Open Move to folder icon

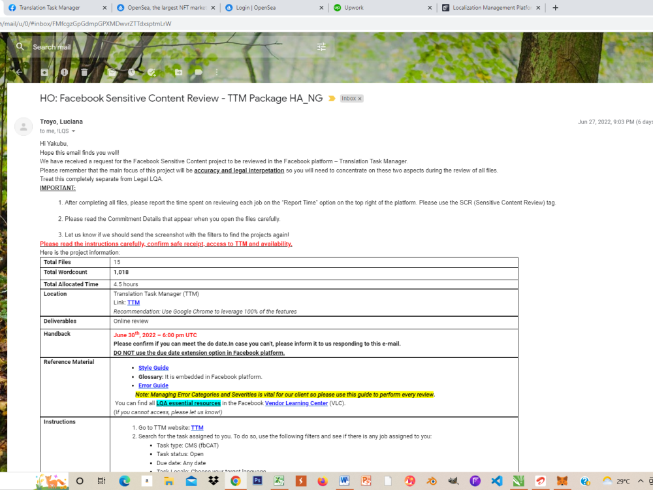[x=179, y=72]
